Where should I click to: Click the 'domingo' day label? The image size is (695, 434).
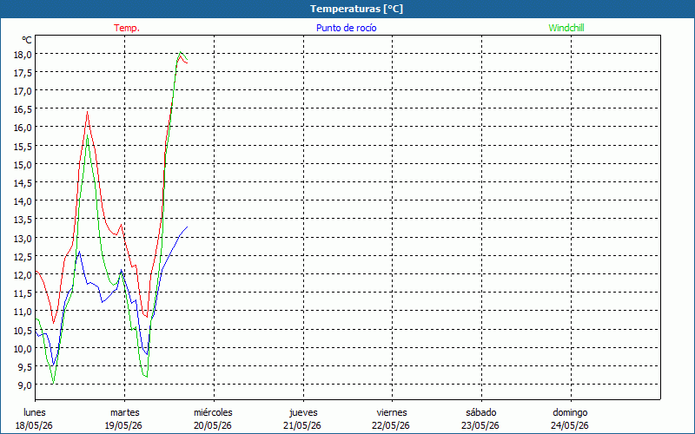coord(570,412)
